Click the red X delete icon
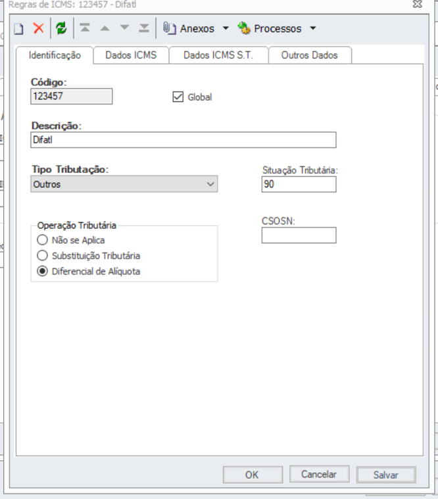 (x=39, y=28)
